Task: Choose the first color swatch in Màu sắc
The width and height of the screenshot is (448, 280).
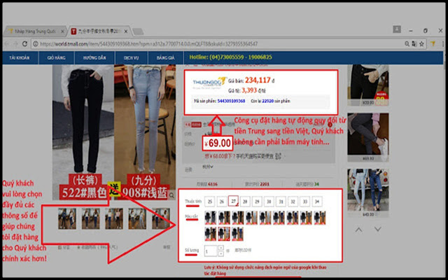Action: pyautogui.click(x=211, y=218)
